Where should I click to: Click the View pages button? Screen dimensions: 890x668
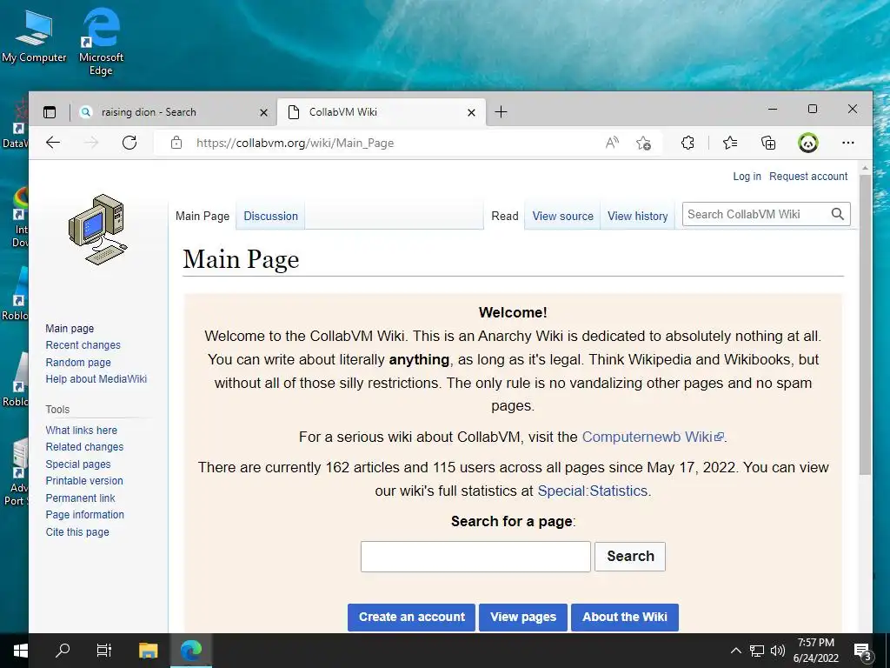(522, 617)
